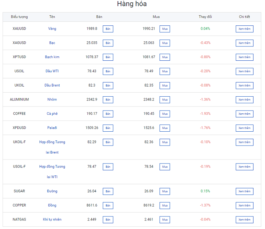This screenshot has width=265, height=229.
Task: Open the Palađi commodity link
Action: coord(52,128)
